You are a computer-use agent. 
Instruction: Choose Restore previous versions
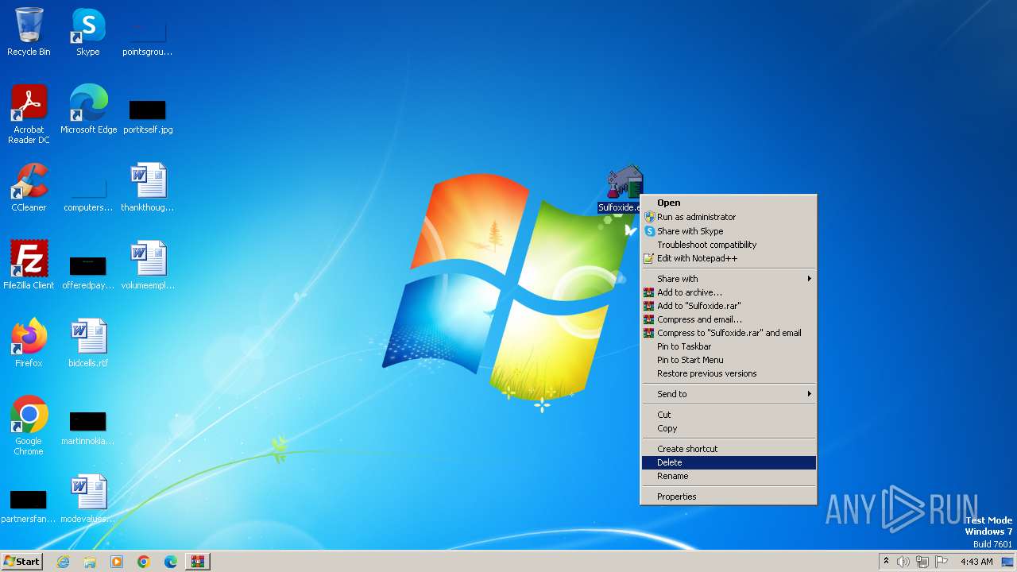[729, 373]
